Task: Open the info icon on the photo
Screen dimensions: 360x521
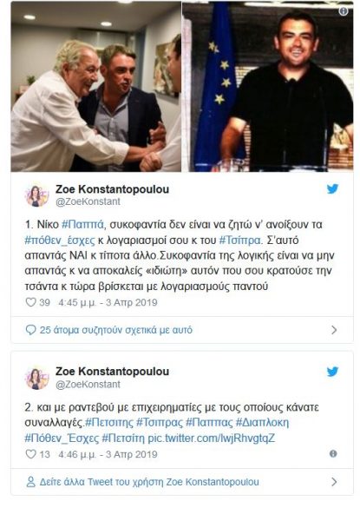Action: point(344,11)
